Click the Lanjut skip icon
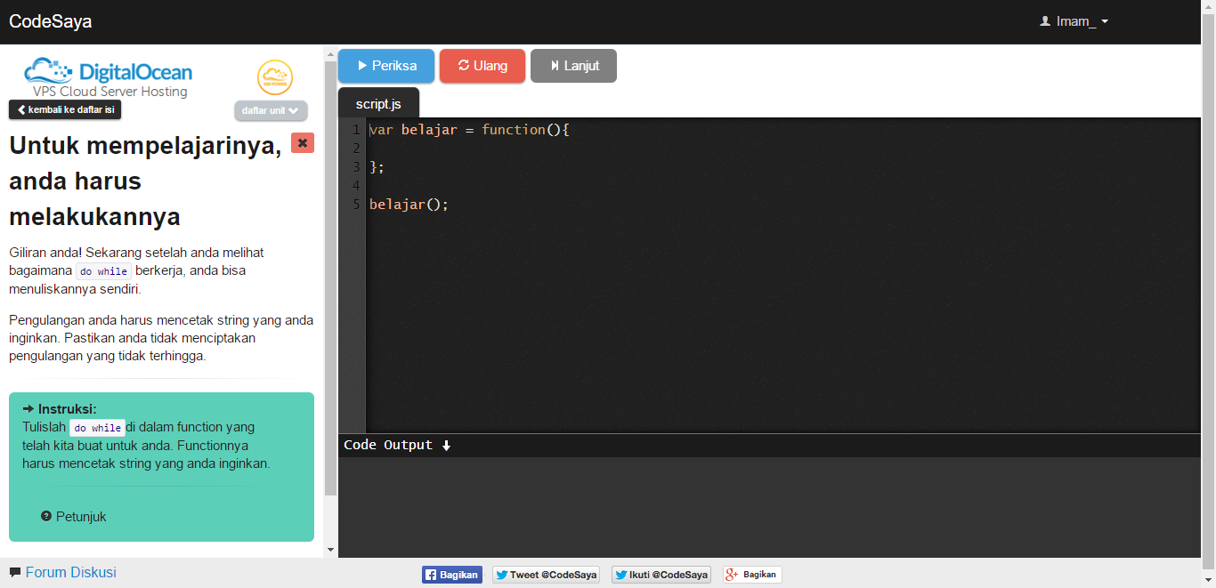The image size is (1216, 588). [x=554, y=65]
